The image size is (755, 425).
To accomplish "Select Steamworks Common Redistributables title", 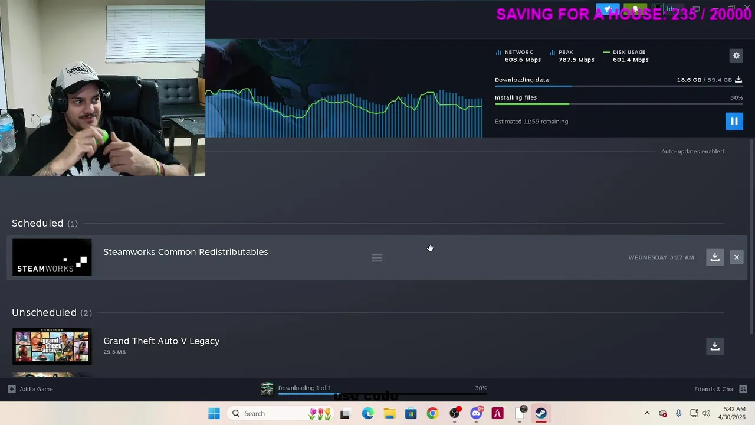I will pos(185,252).
